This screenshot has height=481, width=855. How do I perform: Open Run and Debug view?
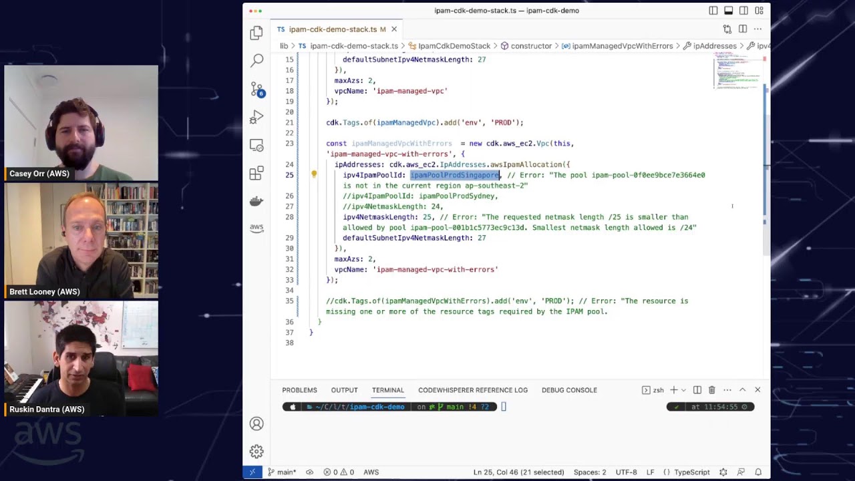[256, 118]
